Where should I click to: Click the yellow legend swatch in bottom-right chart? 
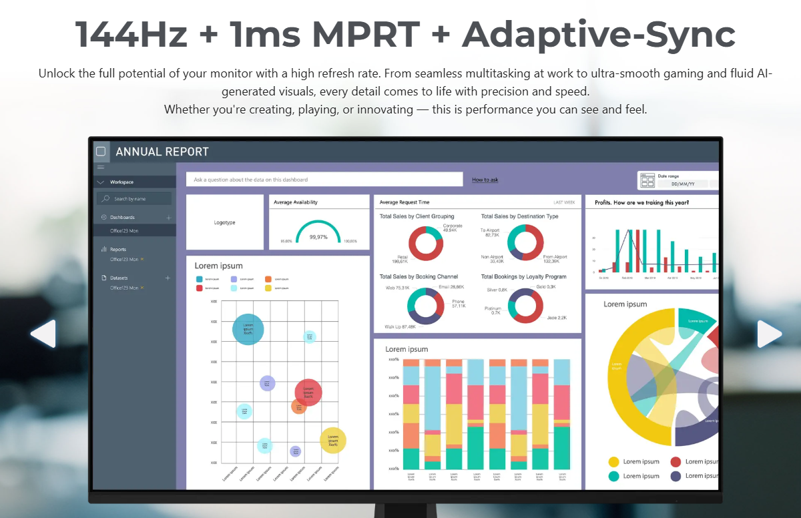(x=614, y=462)
